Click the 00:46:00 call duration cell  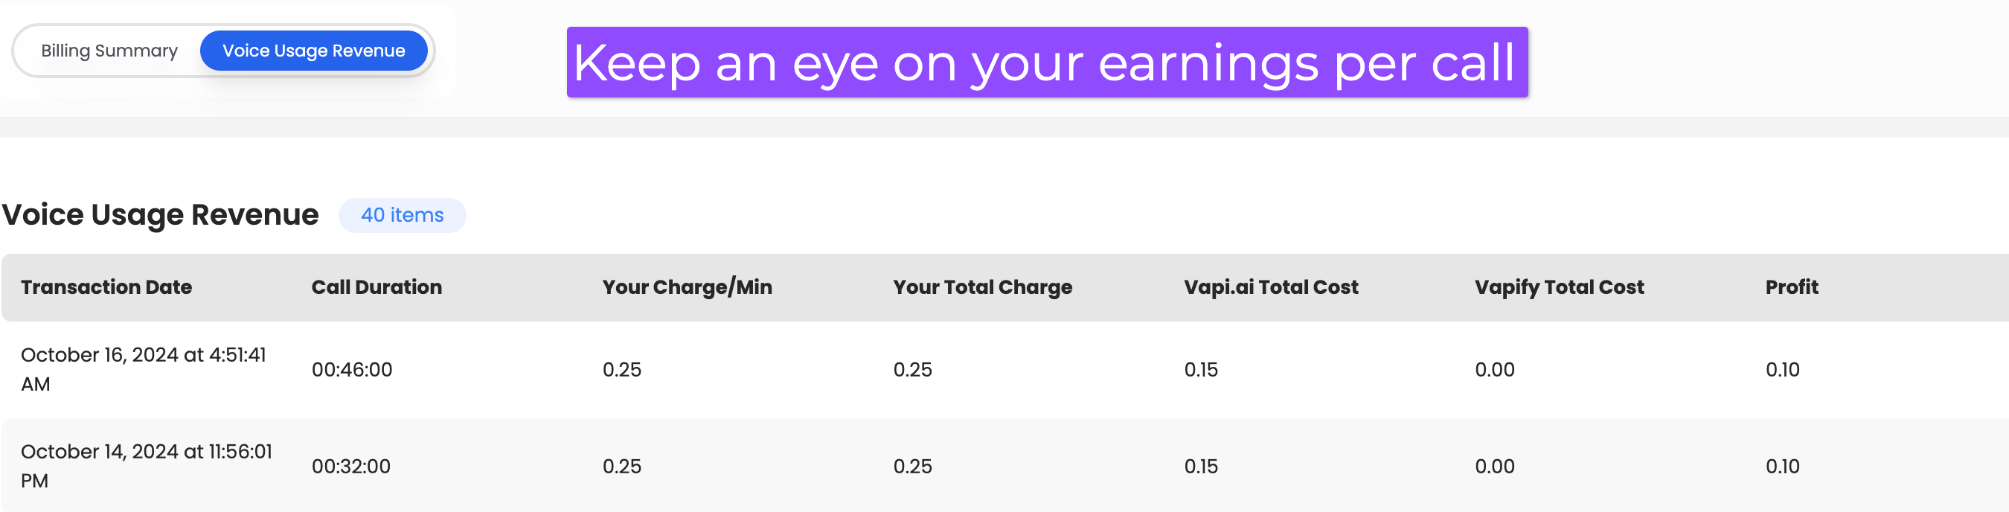pos(352,370)
